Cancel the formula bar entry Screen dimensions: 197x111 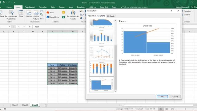pyautogui.click(x=18, y=27)
